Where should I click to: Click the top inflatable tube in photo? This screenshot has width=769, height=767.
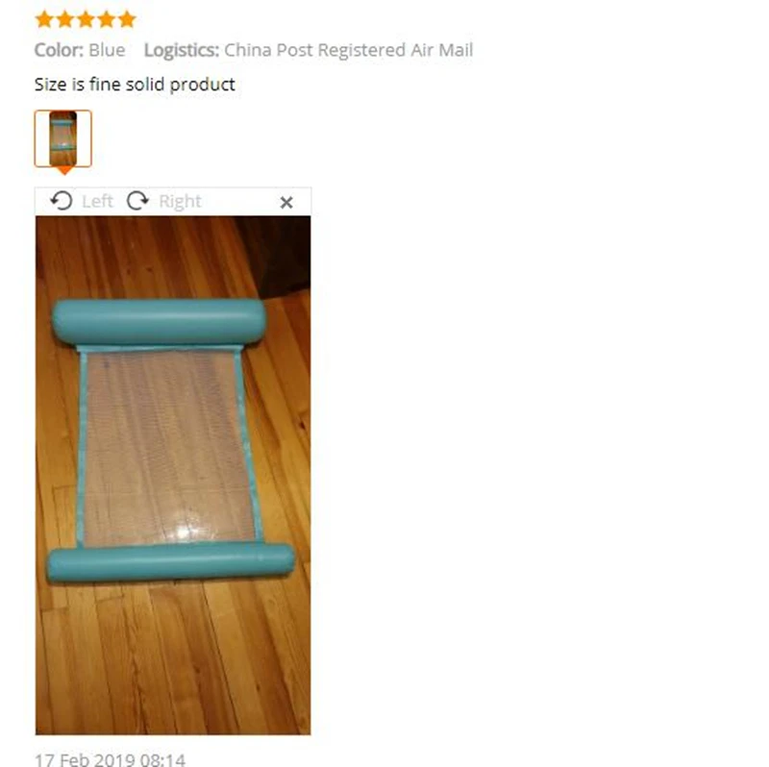(160, 322)
